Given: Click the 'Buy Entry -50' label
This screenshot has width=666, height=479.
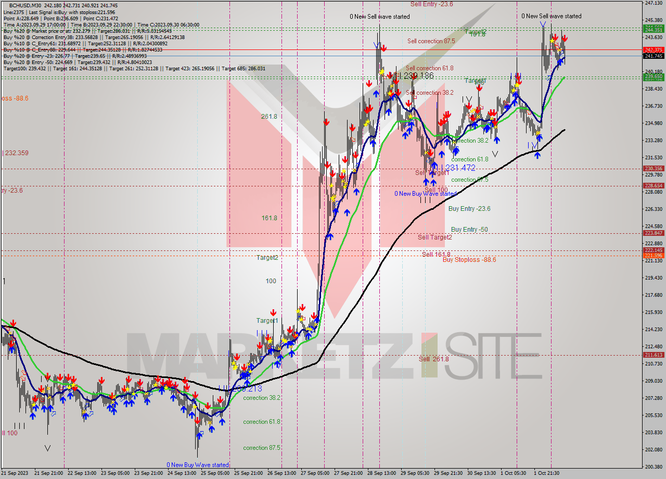Looking at the screenshot, I should click(x=469, y=230).
